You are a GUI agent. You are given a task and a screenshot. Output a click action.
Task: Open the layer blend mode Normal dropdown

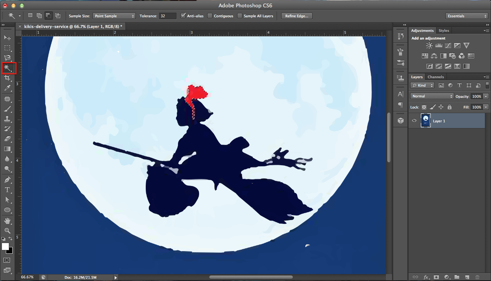(x=432, y=96)
